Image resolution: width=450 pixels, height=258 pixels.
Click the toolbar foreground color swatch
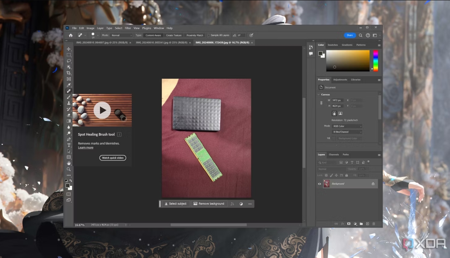click(x=67, y=186)
